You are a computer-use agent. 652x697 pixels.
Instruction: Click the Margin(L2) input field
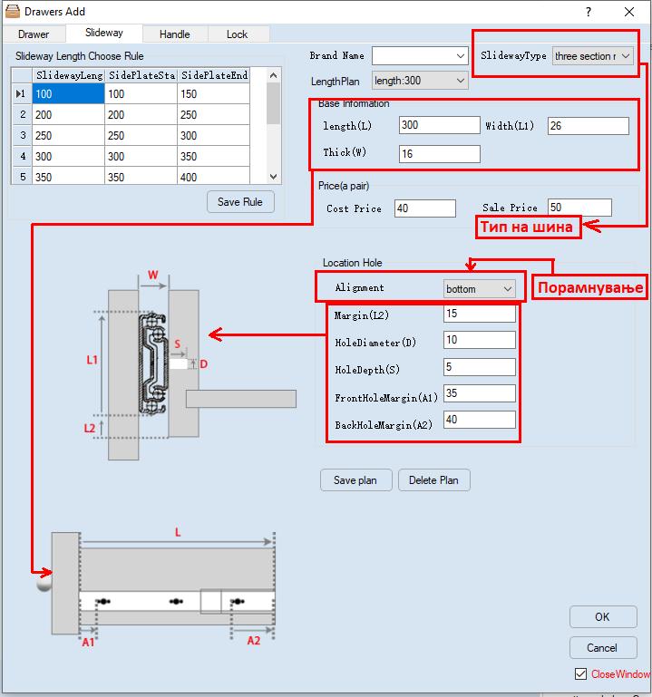pos(480,314)
